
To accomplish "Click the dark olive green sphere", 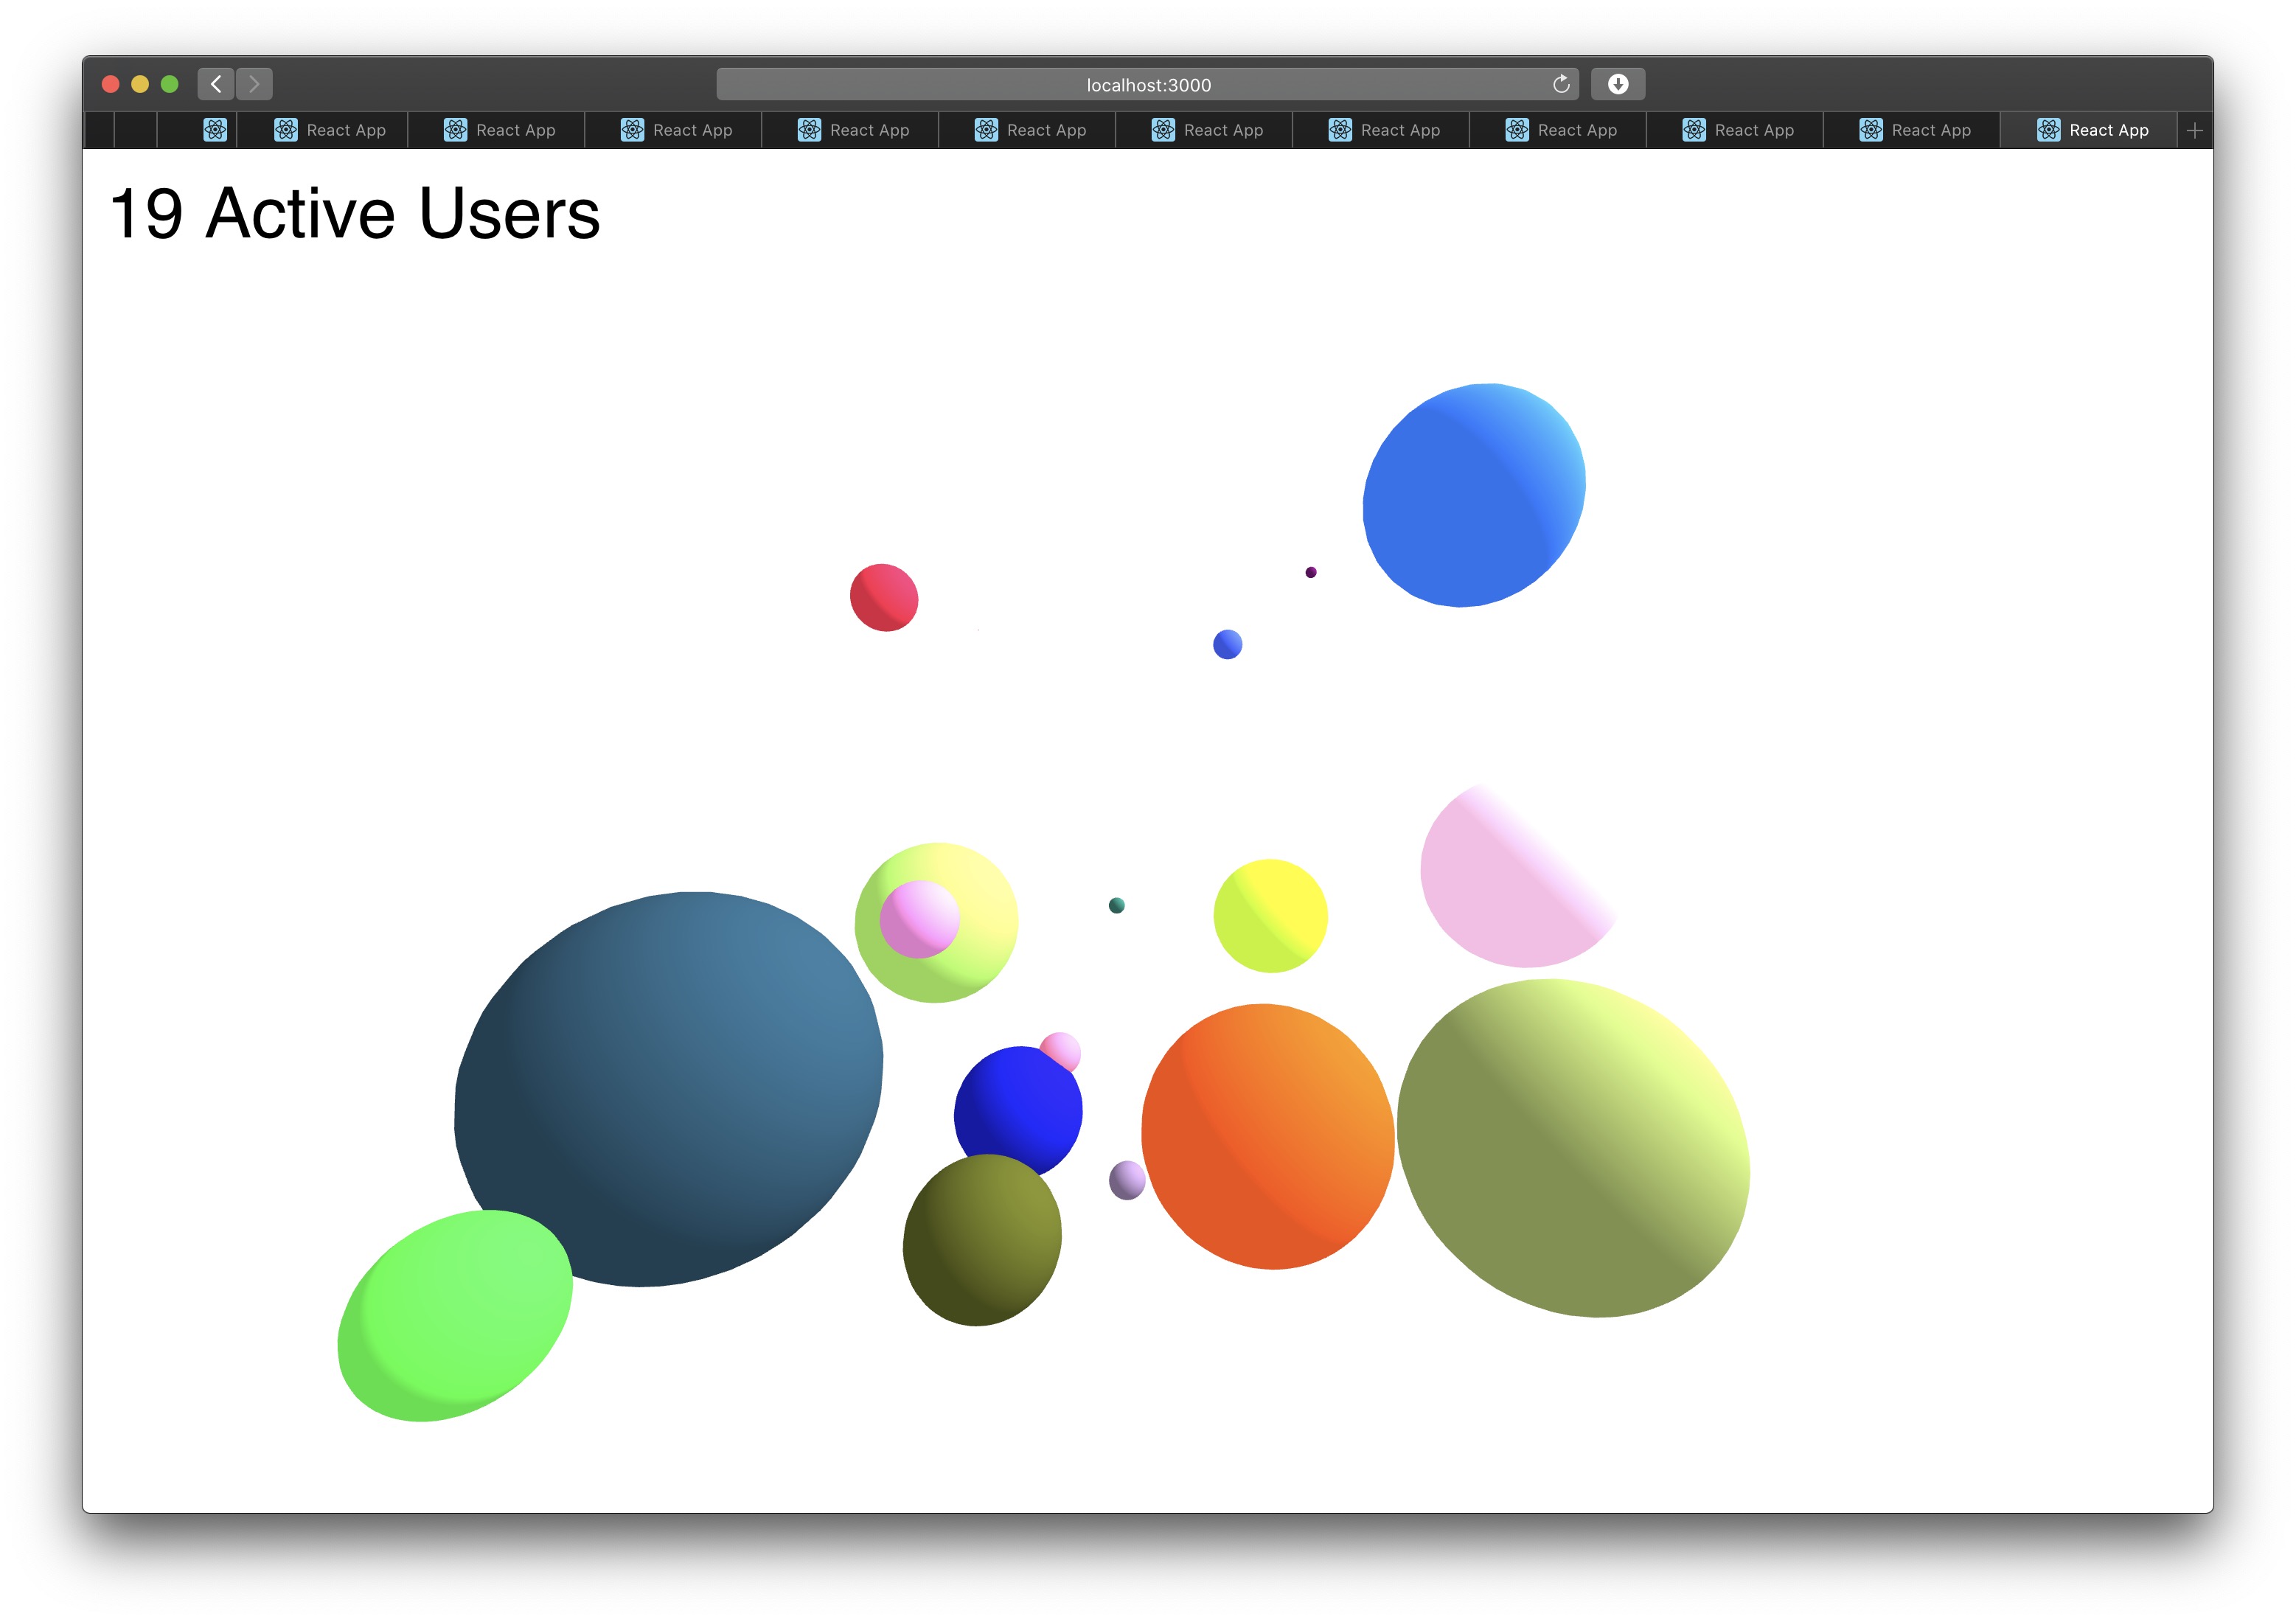I will [x=981, y=1240].
